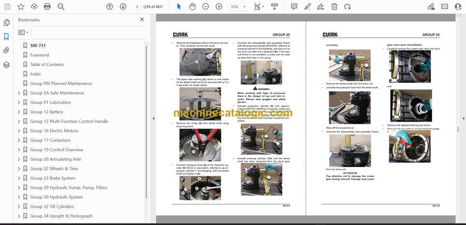Click the Print file icon
The width and height of the screenshot is (466, 225).
48,7
